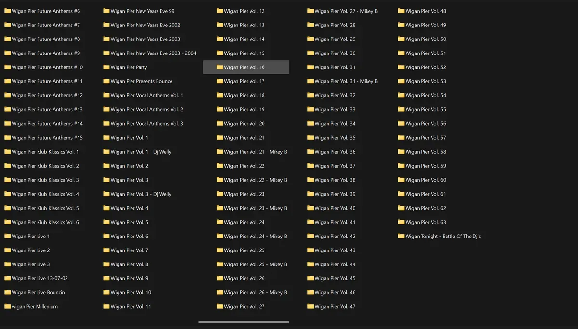This screenshot has height=329, width=578.
Task: Click folder icon of Wigan Pier Vol. 12
Action: [220, 11]
